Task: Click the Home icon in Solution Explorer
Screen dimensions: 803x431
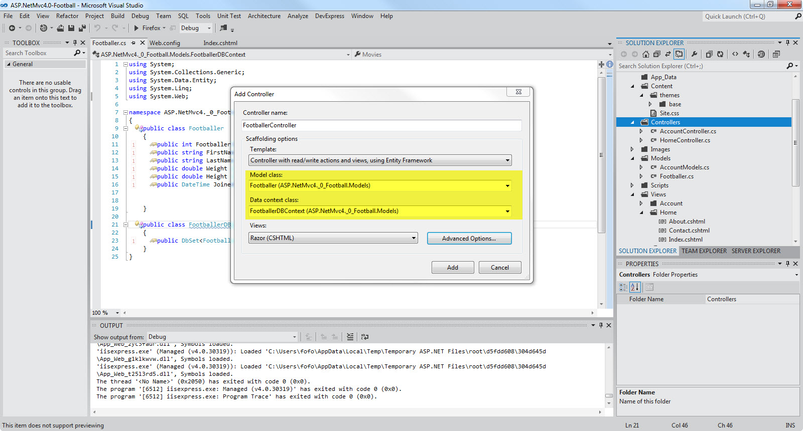Action: (646, 54)
